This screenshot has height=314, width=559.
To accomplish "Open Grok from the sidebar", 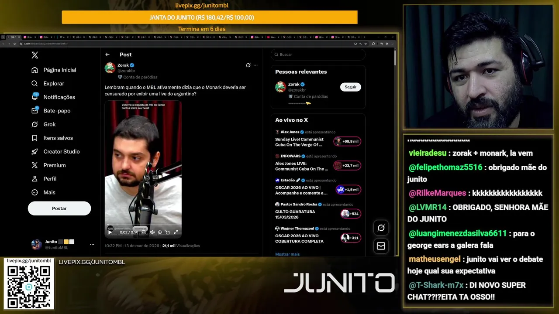I will pyautogui.click(x=43, y=124).
